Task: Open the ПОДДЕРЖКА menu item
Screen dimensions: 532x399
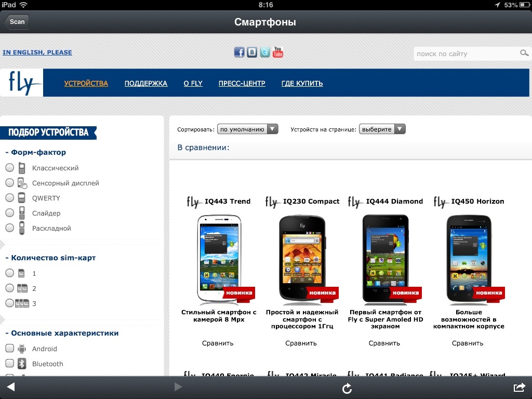Action: pyautogui.click(x=146, y=84)
